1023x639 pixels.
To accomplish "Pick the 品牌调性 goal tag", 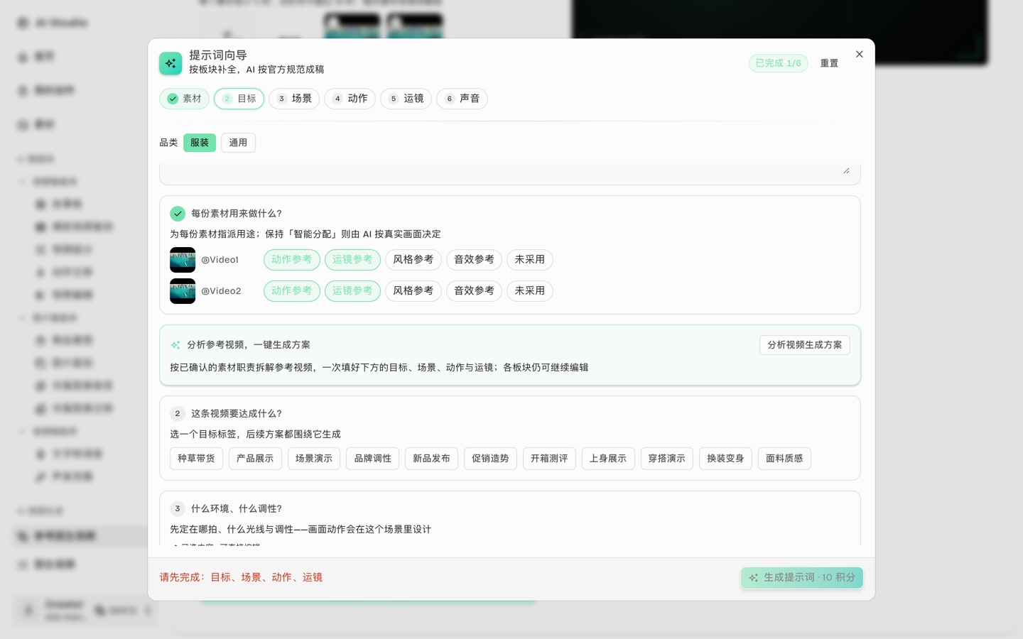I will pyautogui.click(x=373, y=459).
